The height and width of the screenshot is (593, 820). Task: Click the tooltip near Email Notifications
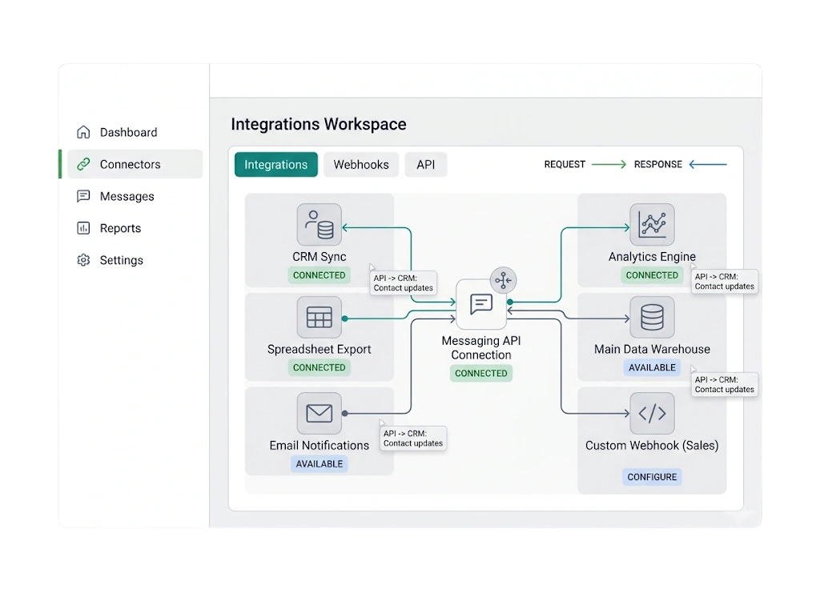(x=413, y=439)
